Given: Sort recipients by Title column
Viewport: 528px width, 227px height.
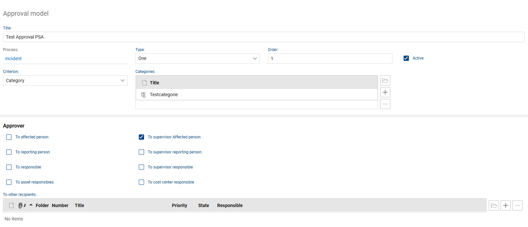Looking at the screenshot, I should [x=79, y=205].
